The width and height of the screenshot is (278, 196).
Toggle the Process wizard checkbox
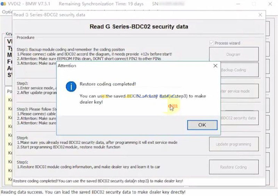(x=211, y=43)
